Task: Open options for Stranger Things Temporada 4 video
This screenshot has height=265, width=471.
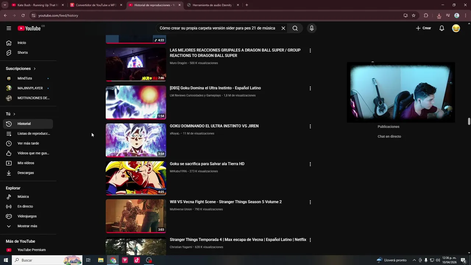Action: 310,240
